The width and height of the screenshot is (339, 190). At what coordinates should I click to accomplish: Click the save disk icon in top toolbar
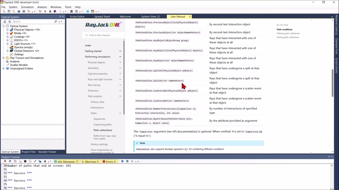(19, 11)
